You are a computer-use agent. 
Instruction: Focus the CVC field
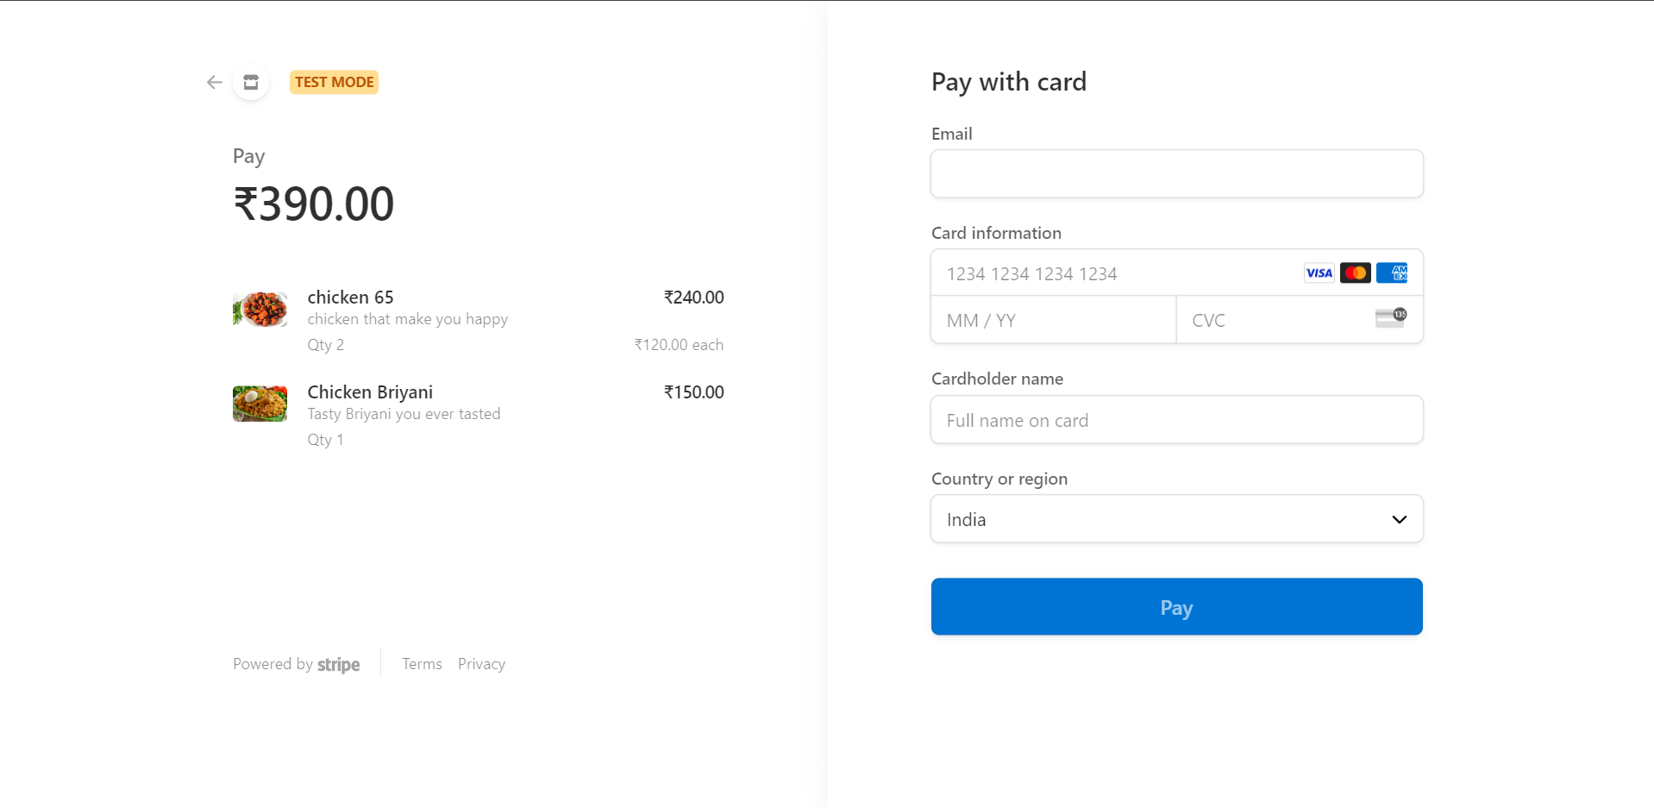coord(1300,320)
